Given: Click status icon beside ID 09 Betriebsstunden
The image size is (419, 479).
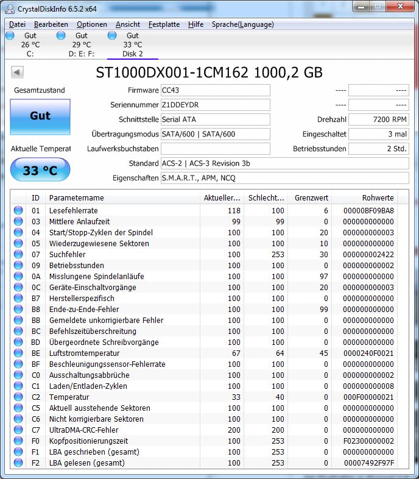Looking at the screenshot, I should click(x=18, y=265).
